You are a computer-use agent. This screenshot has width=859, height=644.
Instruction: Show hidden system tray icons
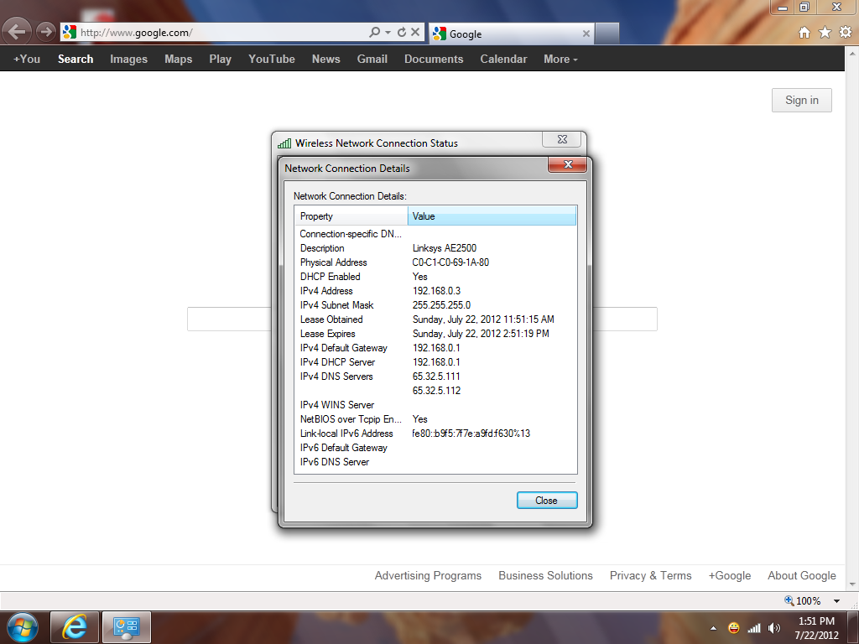714,627
